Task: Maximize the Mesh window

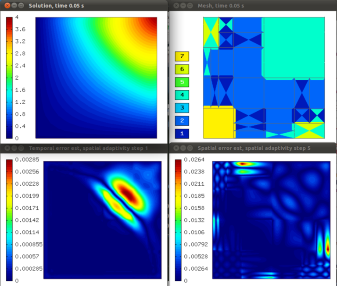Action: [x=189, y=6]
